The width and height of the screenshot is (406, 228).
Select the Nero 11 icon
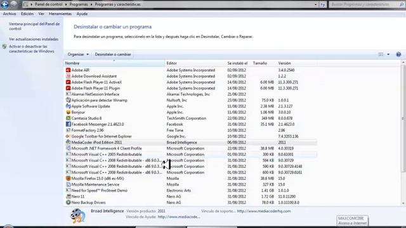[x=68, y=196]
